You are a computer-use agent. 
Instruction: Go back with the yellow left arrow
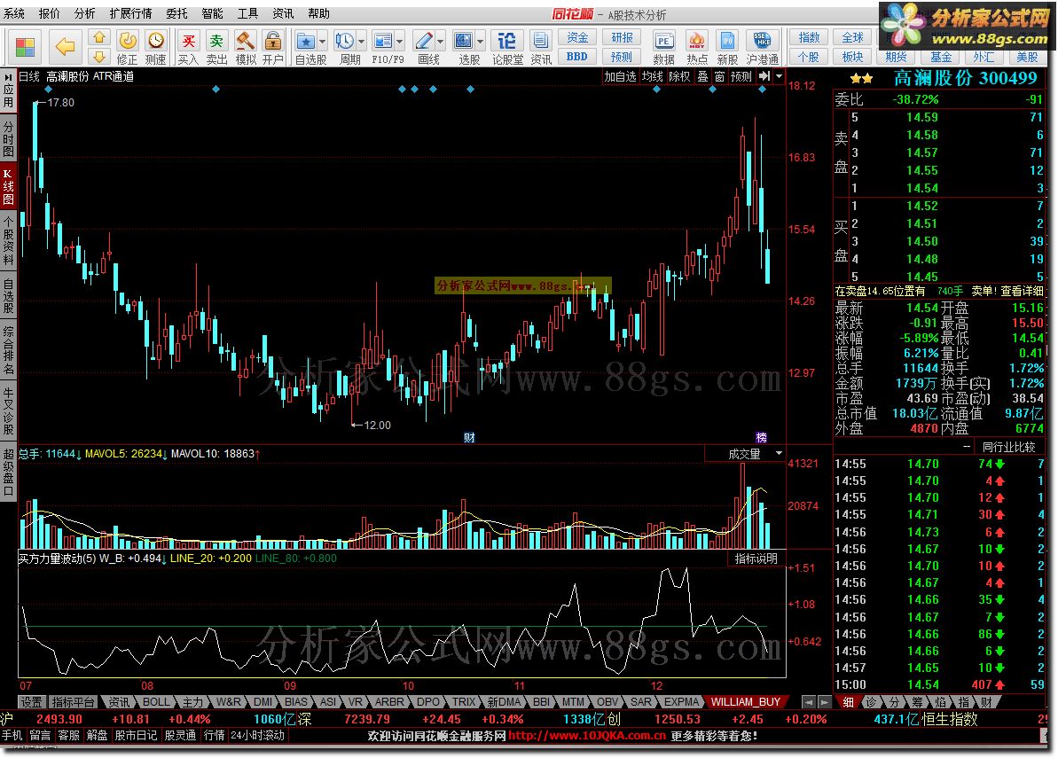[65, 46]
